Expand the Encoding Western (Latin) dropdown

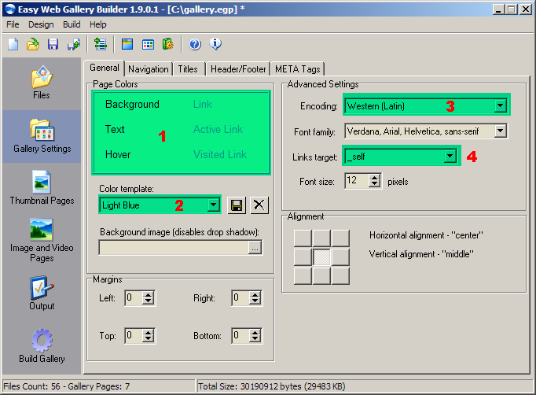[500, 105]
